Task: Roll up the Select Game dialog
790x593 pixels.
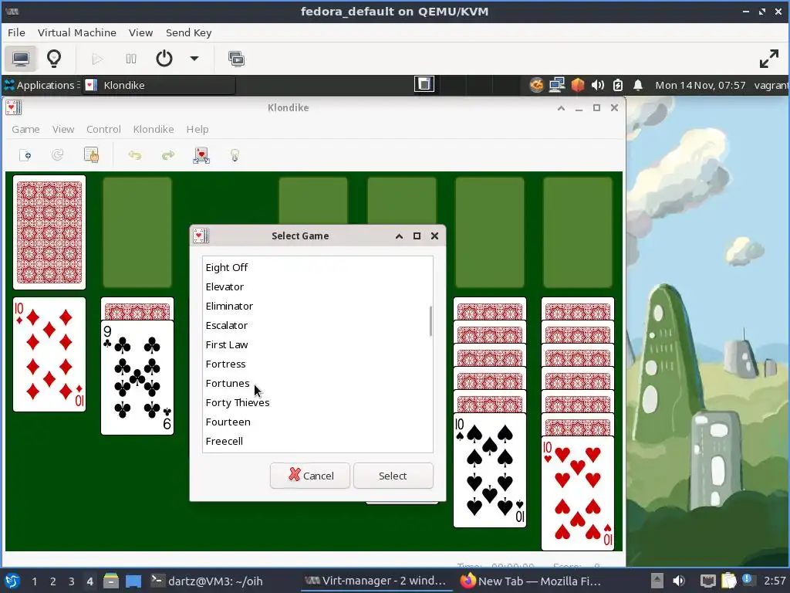Action: click(399, 236)
